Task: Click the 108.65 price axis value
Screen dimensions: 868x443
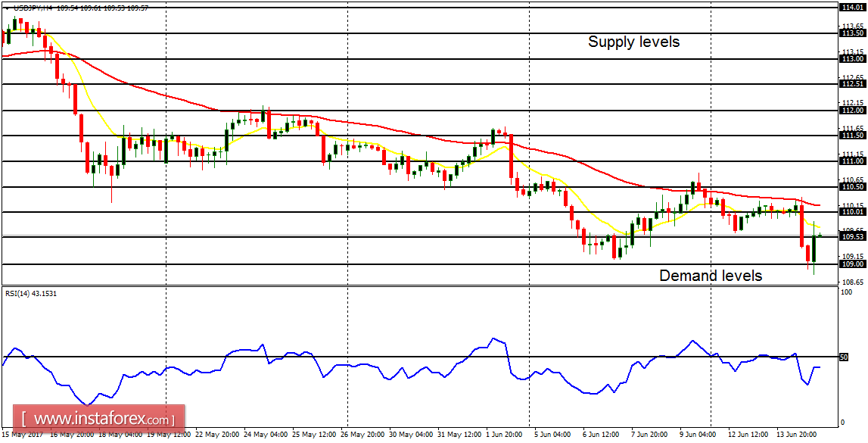Action: (851, 282)
